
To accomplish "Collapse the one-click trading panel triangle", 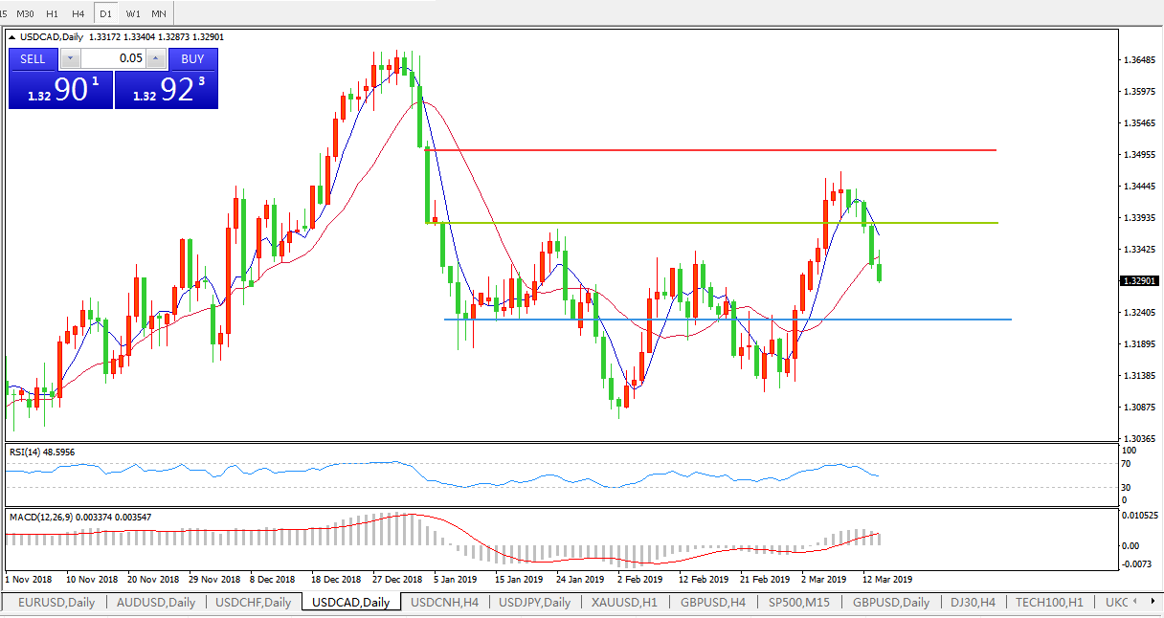I will (x=12, y=36).
